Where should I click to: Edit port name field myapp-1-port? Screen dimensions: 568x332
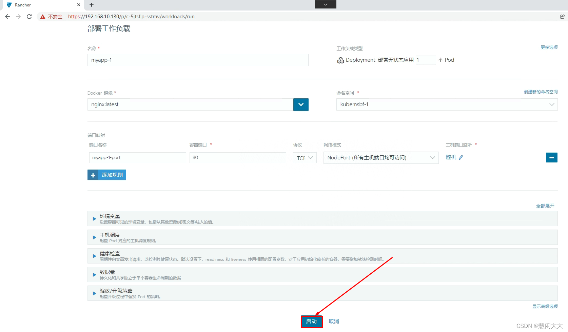[x=137, y=158]
